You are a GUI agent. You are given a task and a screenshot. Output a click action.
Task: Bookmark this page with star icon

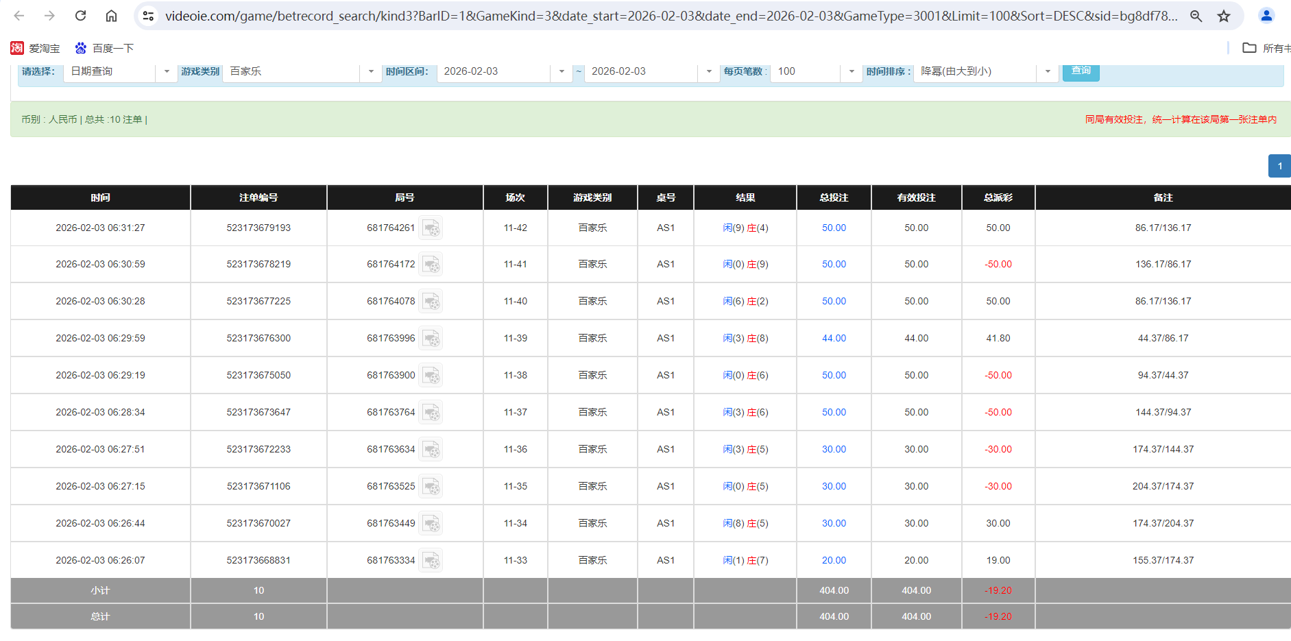(x=1224, y=16)
